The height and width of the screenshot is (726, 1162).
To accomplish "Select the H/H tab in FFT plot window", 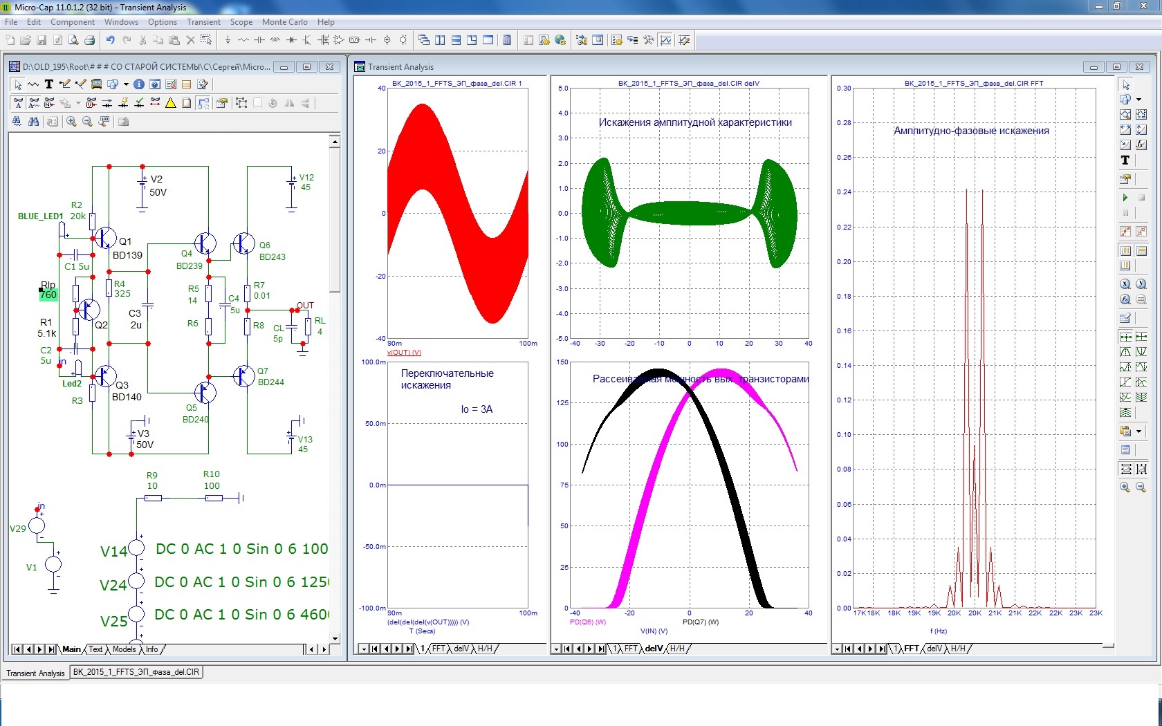I will click(x=958, y=649).
